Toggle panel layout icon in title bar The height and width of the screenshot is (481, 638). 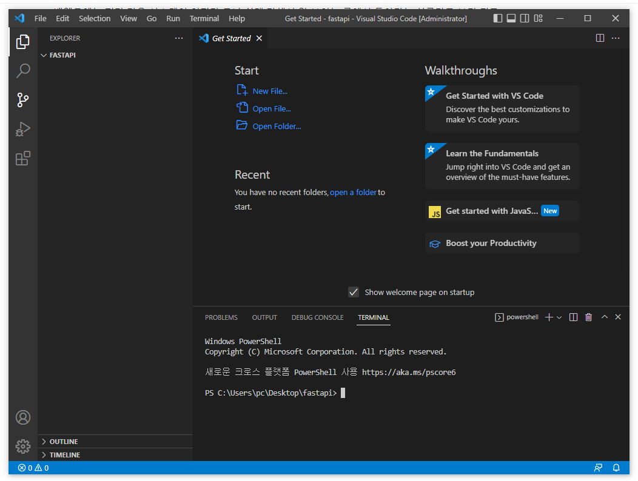[511, 18]
